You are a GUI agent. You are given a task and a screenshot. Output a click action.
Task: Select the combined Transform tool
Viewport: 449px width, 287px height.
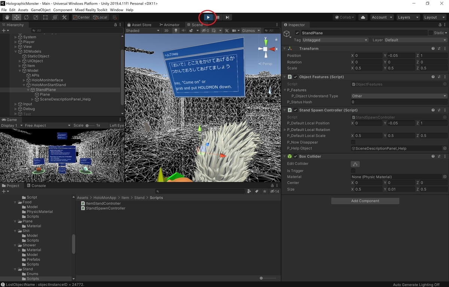coord(55,17)
